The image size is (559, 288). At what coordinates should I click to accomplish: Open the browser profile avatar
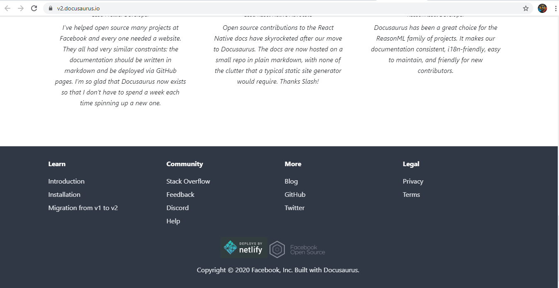[542, 7]
